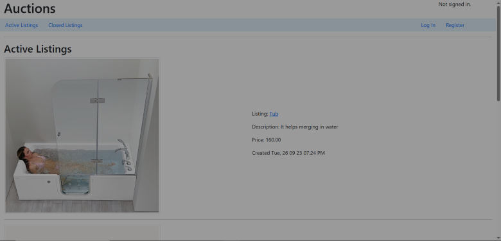Image resolution: width=501 pixels, height=241 pixels.
Task: Click the second listing card below
Action: [x=82, y=233]
